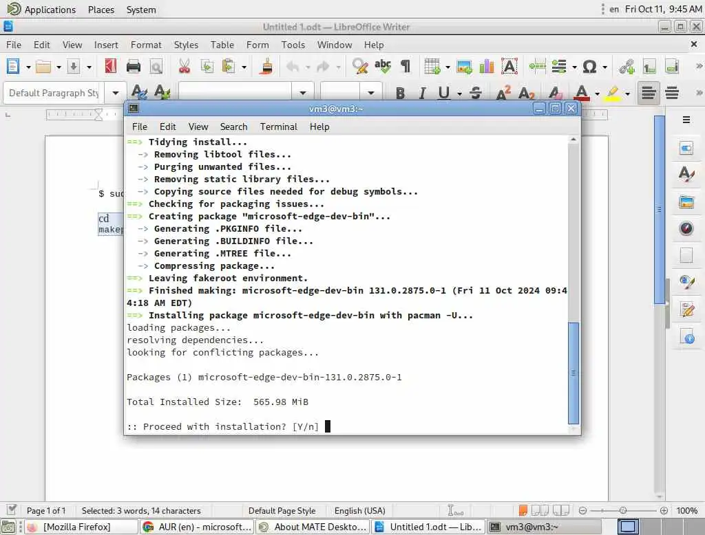Open the sidebar Properties panel icon
Image resolution: width=705 pixels, height=535 pixels.
686,149
